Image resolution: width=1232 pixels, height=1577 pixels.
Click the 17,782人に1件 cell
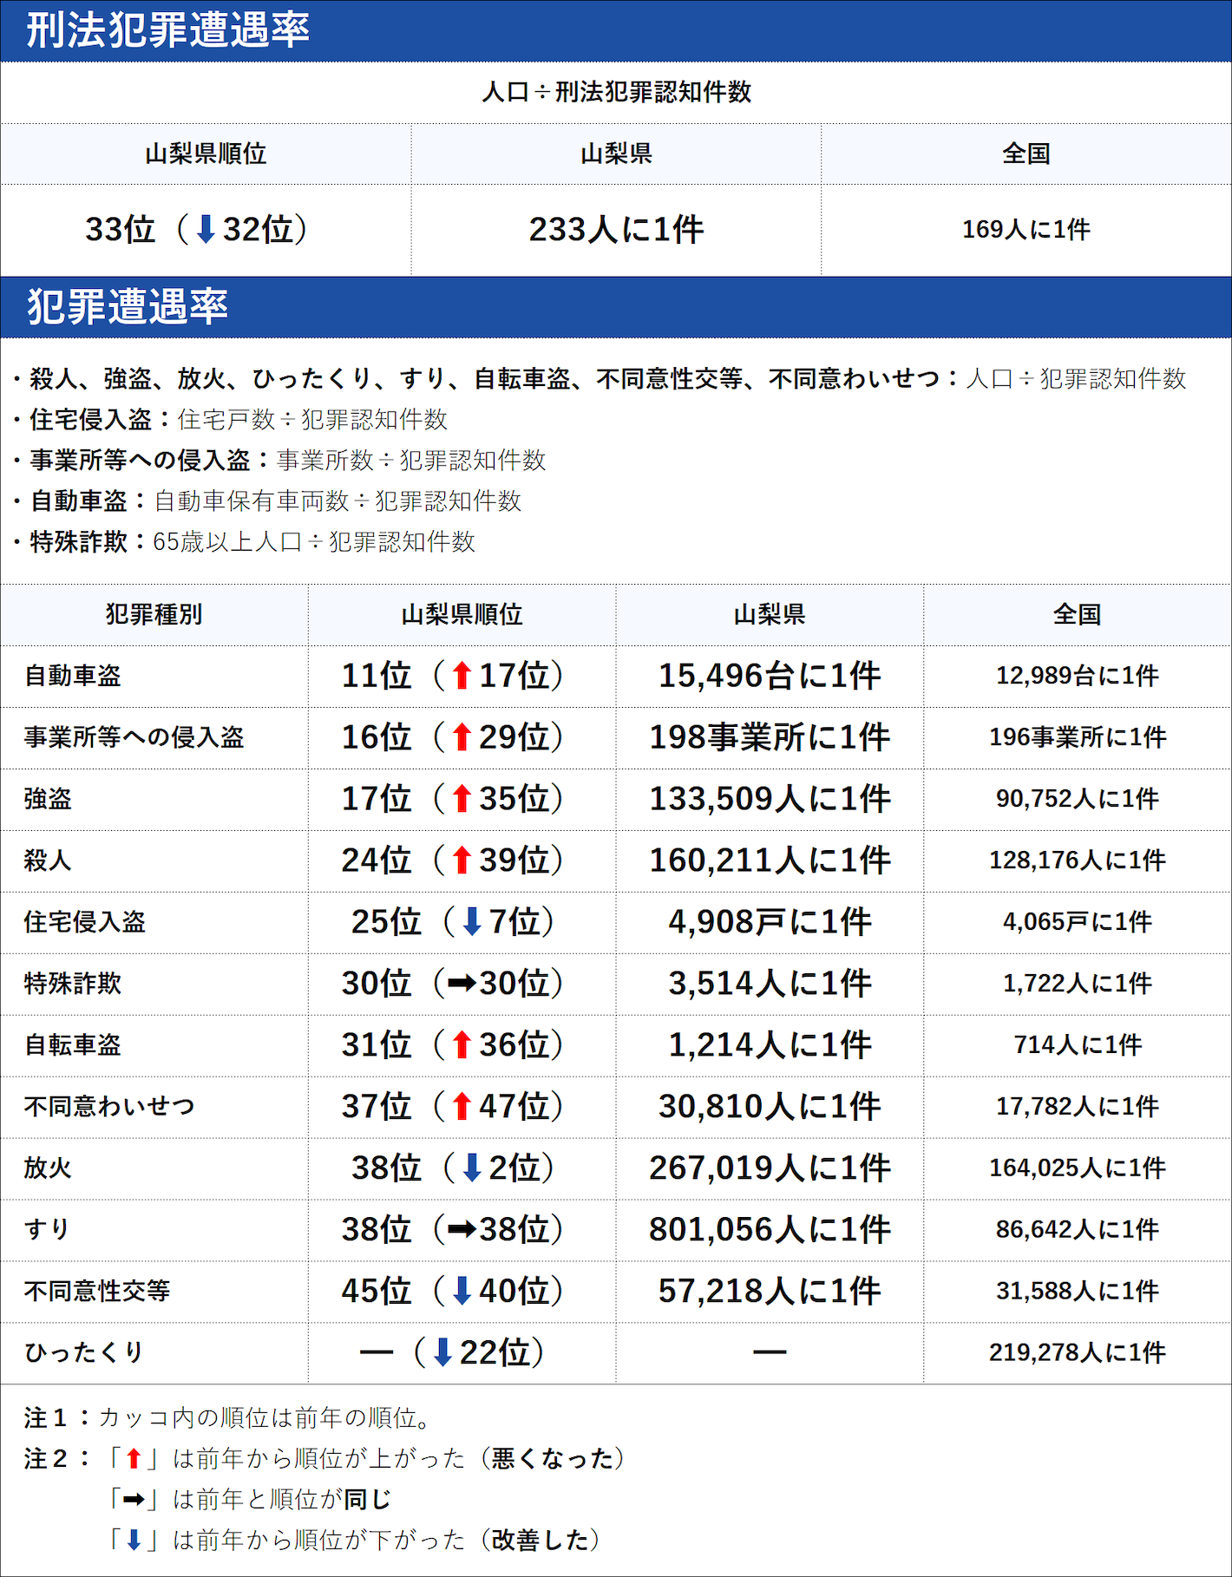coord(1078,1107)
